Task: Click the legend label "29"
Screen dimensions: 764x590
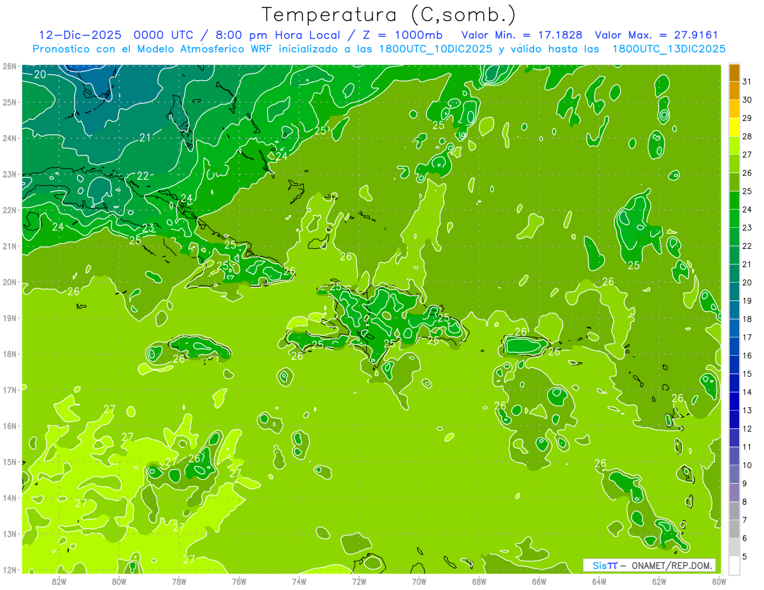Action: [x=747, y=118]
